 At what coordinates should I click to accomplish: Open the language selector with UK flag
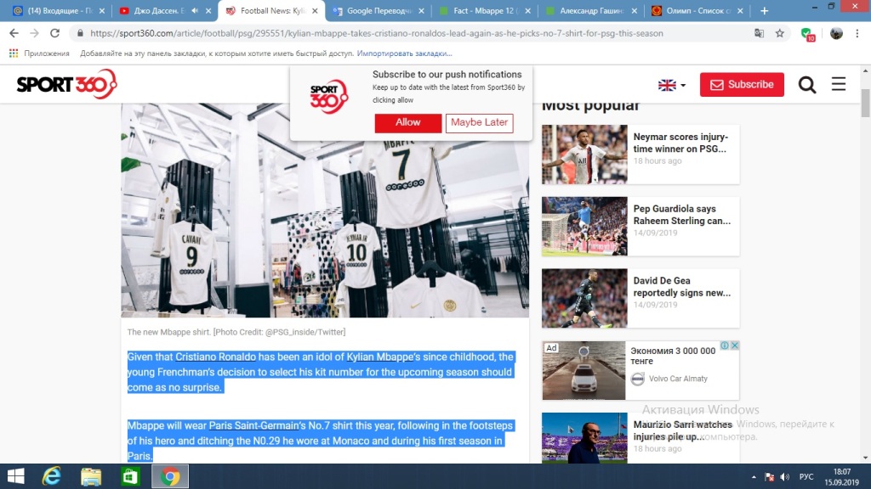672,85
